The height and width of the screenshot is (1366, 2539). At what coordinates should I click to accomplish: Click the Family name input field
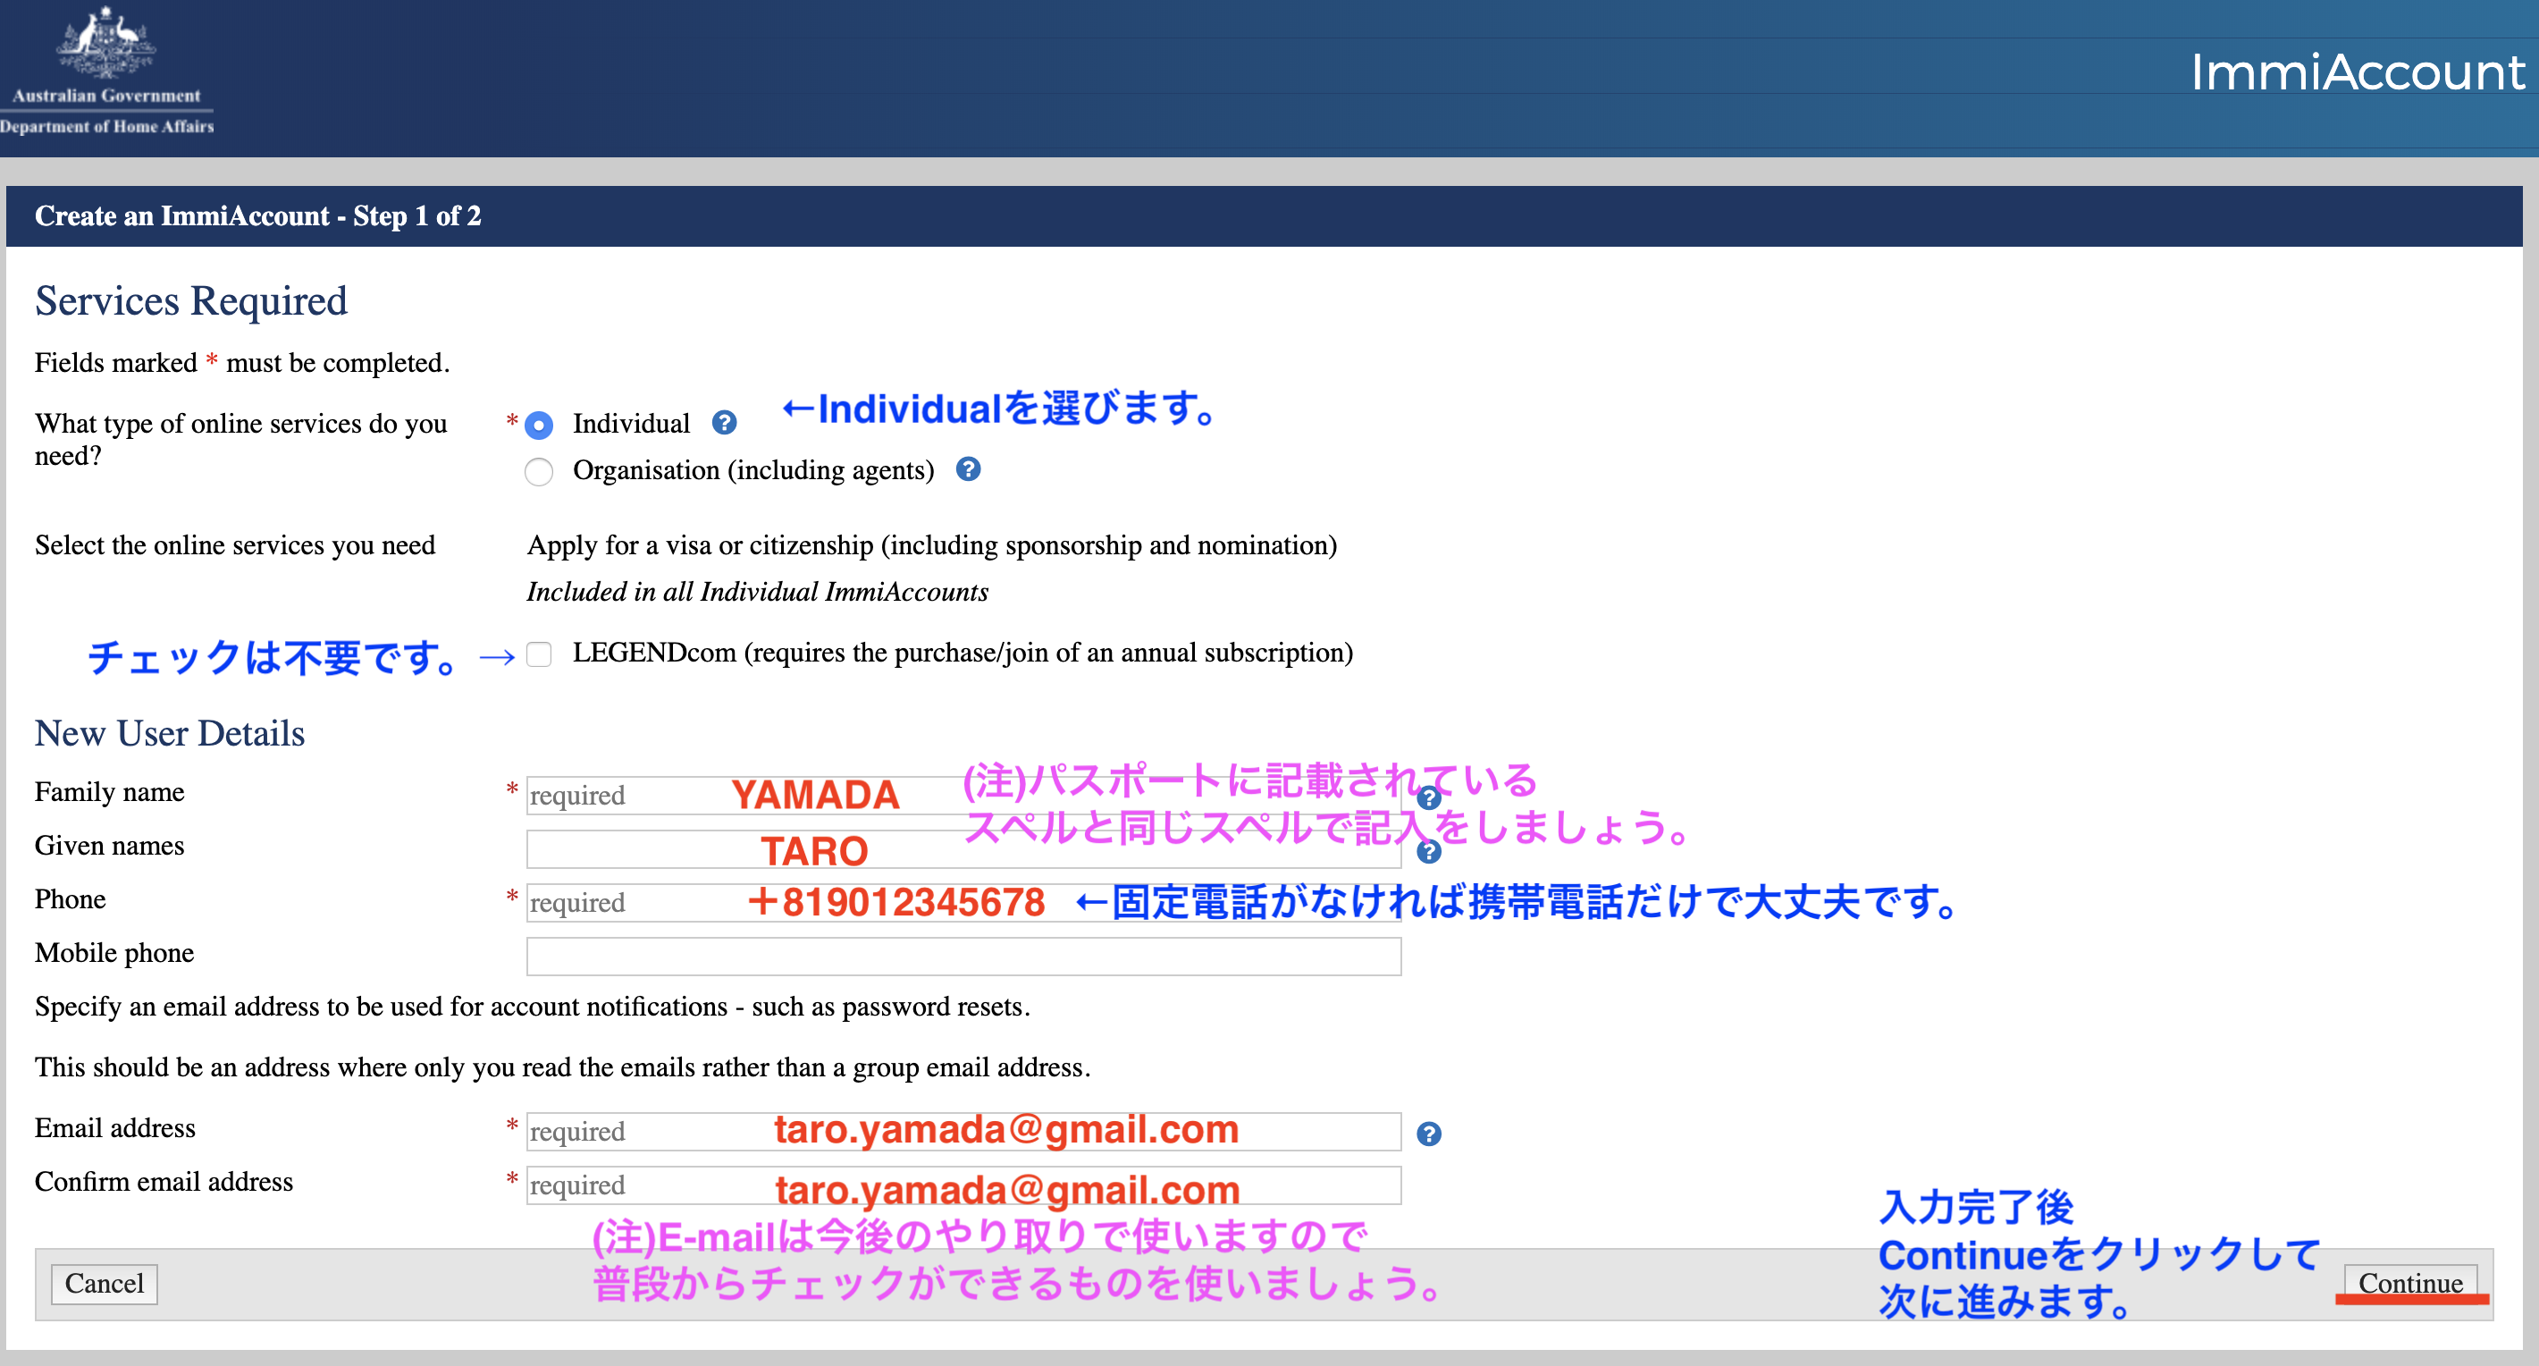pos(964,796)
